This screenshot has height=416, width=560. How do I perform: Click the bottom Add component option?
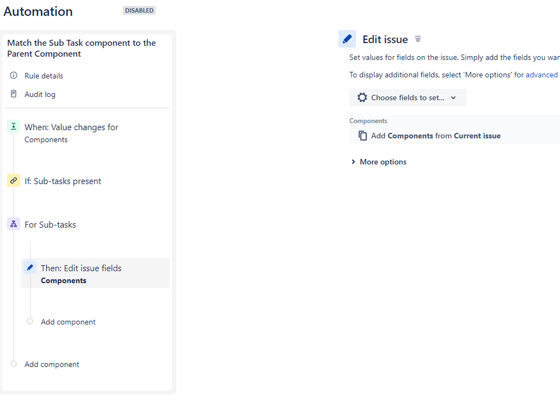pyautogui.click(x=52, y=364)
